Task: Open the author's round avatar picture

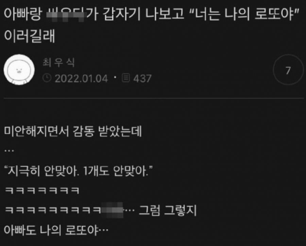Action: pyautogui.click(x=19, y=69)
